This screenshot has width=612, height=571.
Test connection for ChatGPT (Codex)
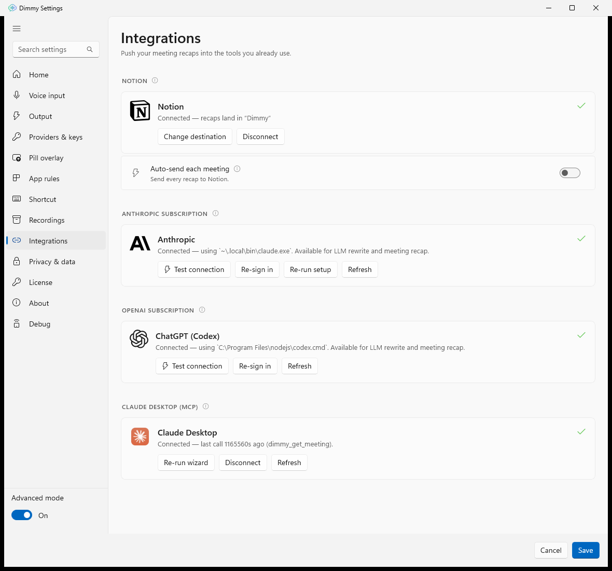tap(192, 365)
